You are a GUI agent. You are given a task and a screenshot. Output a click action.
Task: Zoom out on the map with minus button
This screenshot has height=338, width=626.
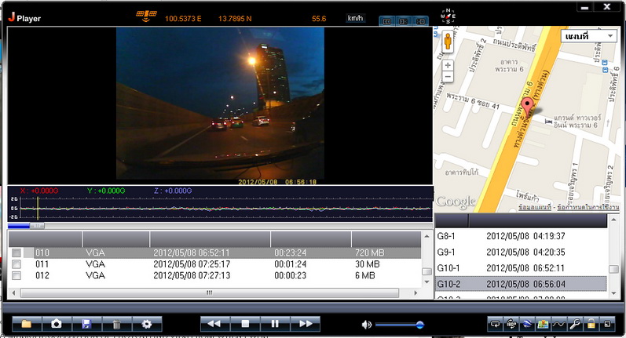[x=448, y=78]
